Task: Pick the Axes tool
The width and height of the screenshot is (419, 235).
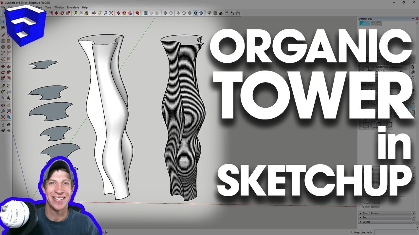Action: [3, 97]
